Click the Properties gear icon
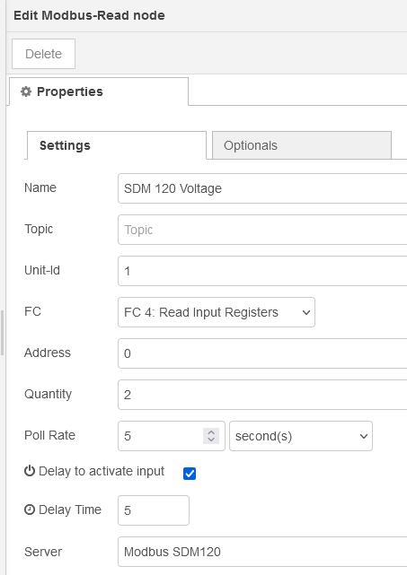 pyautogui.click(x=26, y=91)
